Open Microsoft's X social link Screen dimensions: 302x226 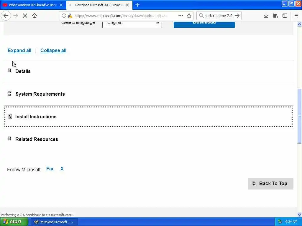click(62, 169)
